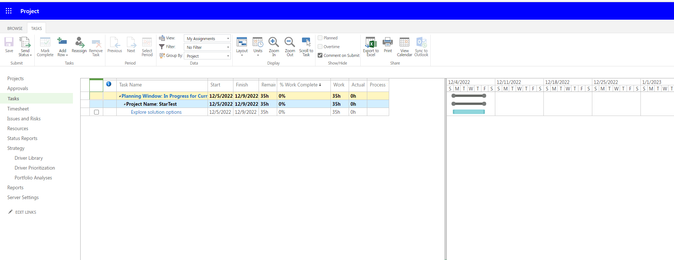Open Resources in the sidebar
Image resolution: width=674 pixels, height=260 pixels.
click(18, 128)
